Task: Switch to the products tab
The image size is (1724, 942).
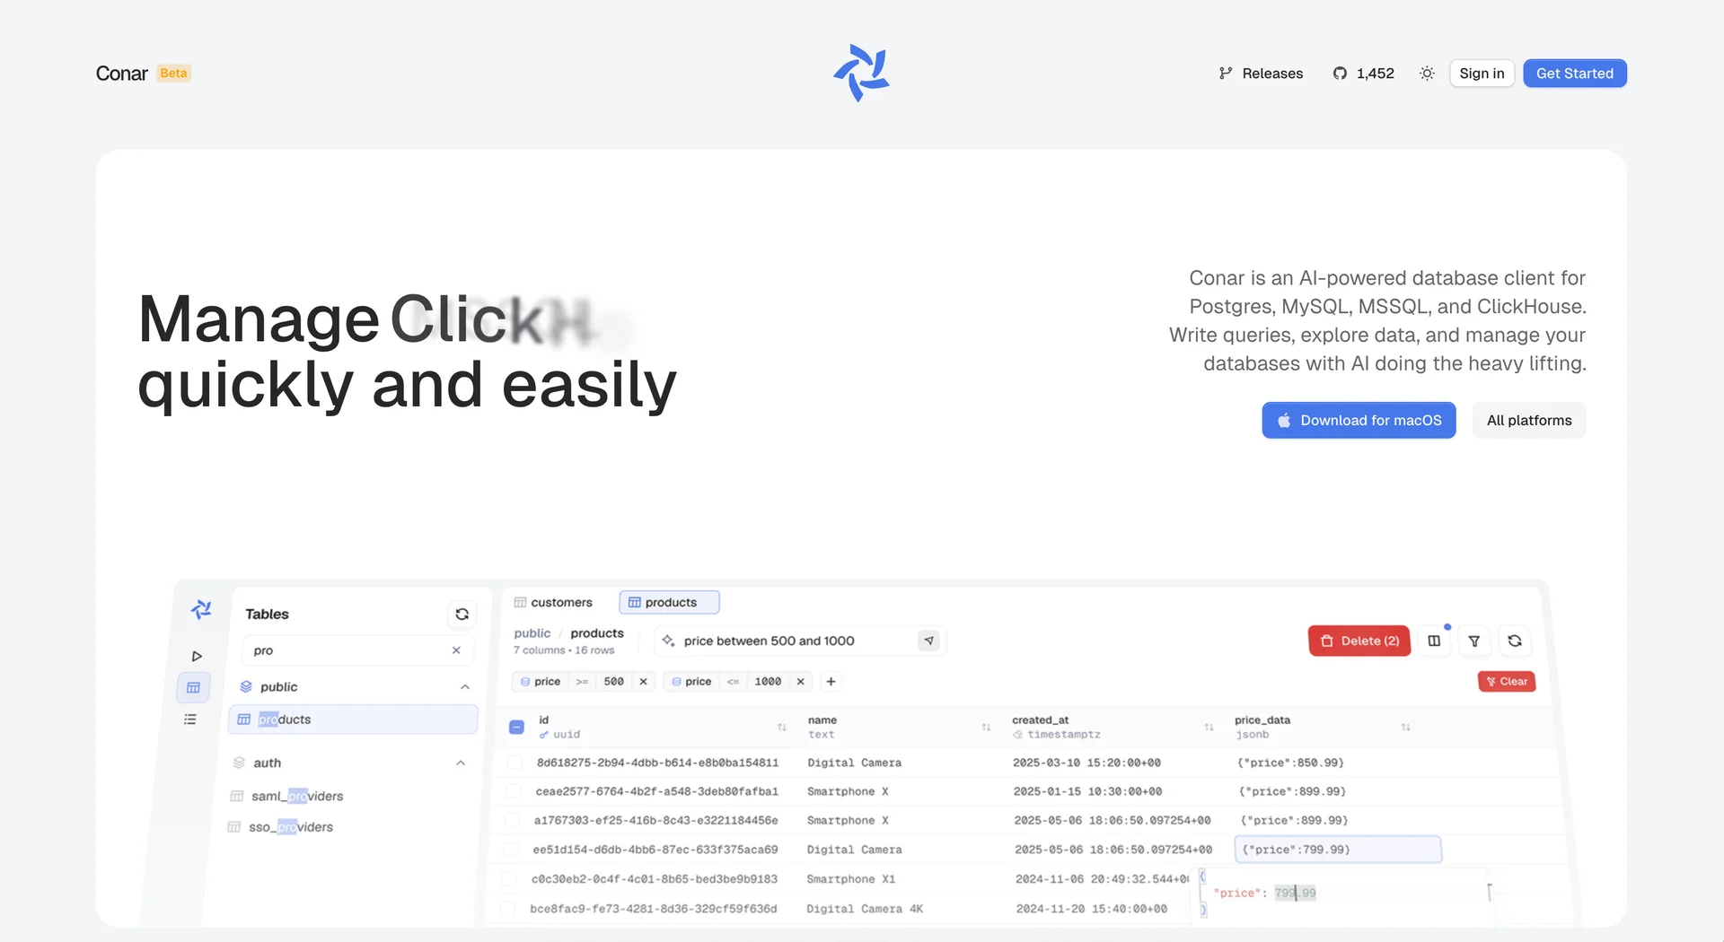Action: click(669, 602)
